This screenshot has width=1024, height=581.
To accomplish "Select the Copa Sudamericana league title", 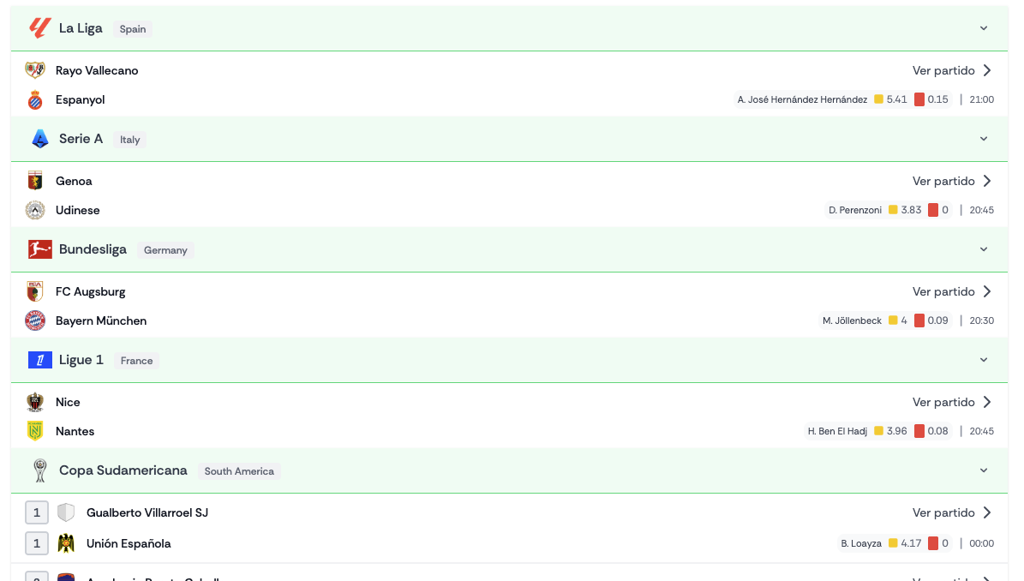I will 123,470.
